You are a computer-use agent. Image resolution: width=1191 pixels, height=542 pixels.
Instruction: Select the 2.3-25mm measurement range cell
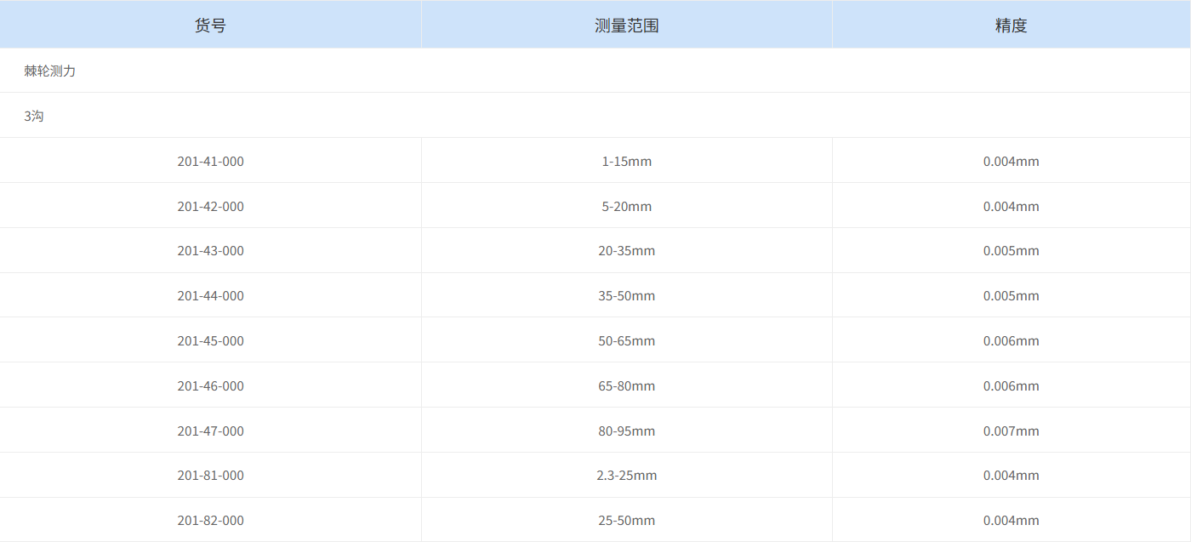click(x=627, y=475)
